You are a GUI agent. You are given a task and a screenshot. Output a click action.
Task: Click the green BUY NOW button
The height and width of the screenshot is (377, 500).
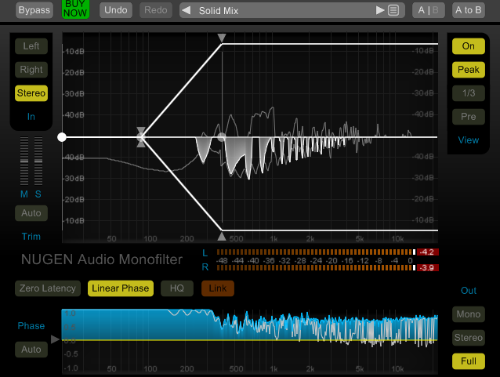tap(76, 9)
